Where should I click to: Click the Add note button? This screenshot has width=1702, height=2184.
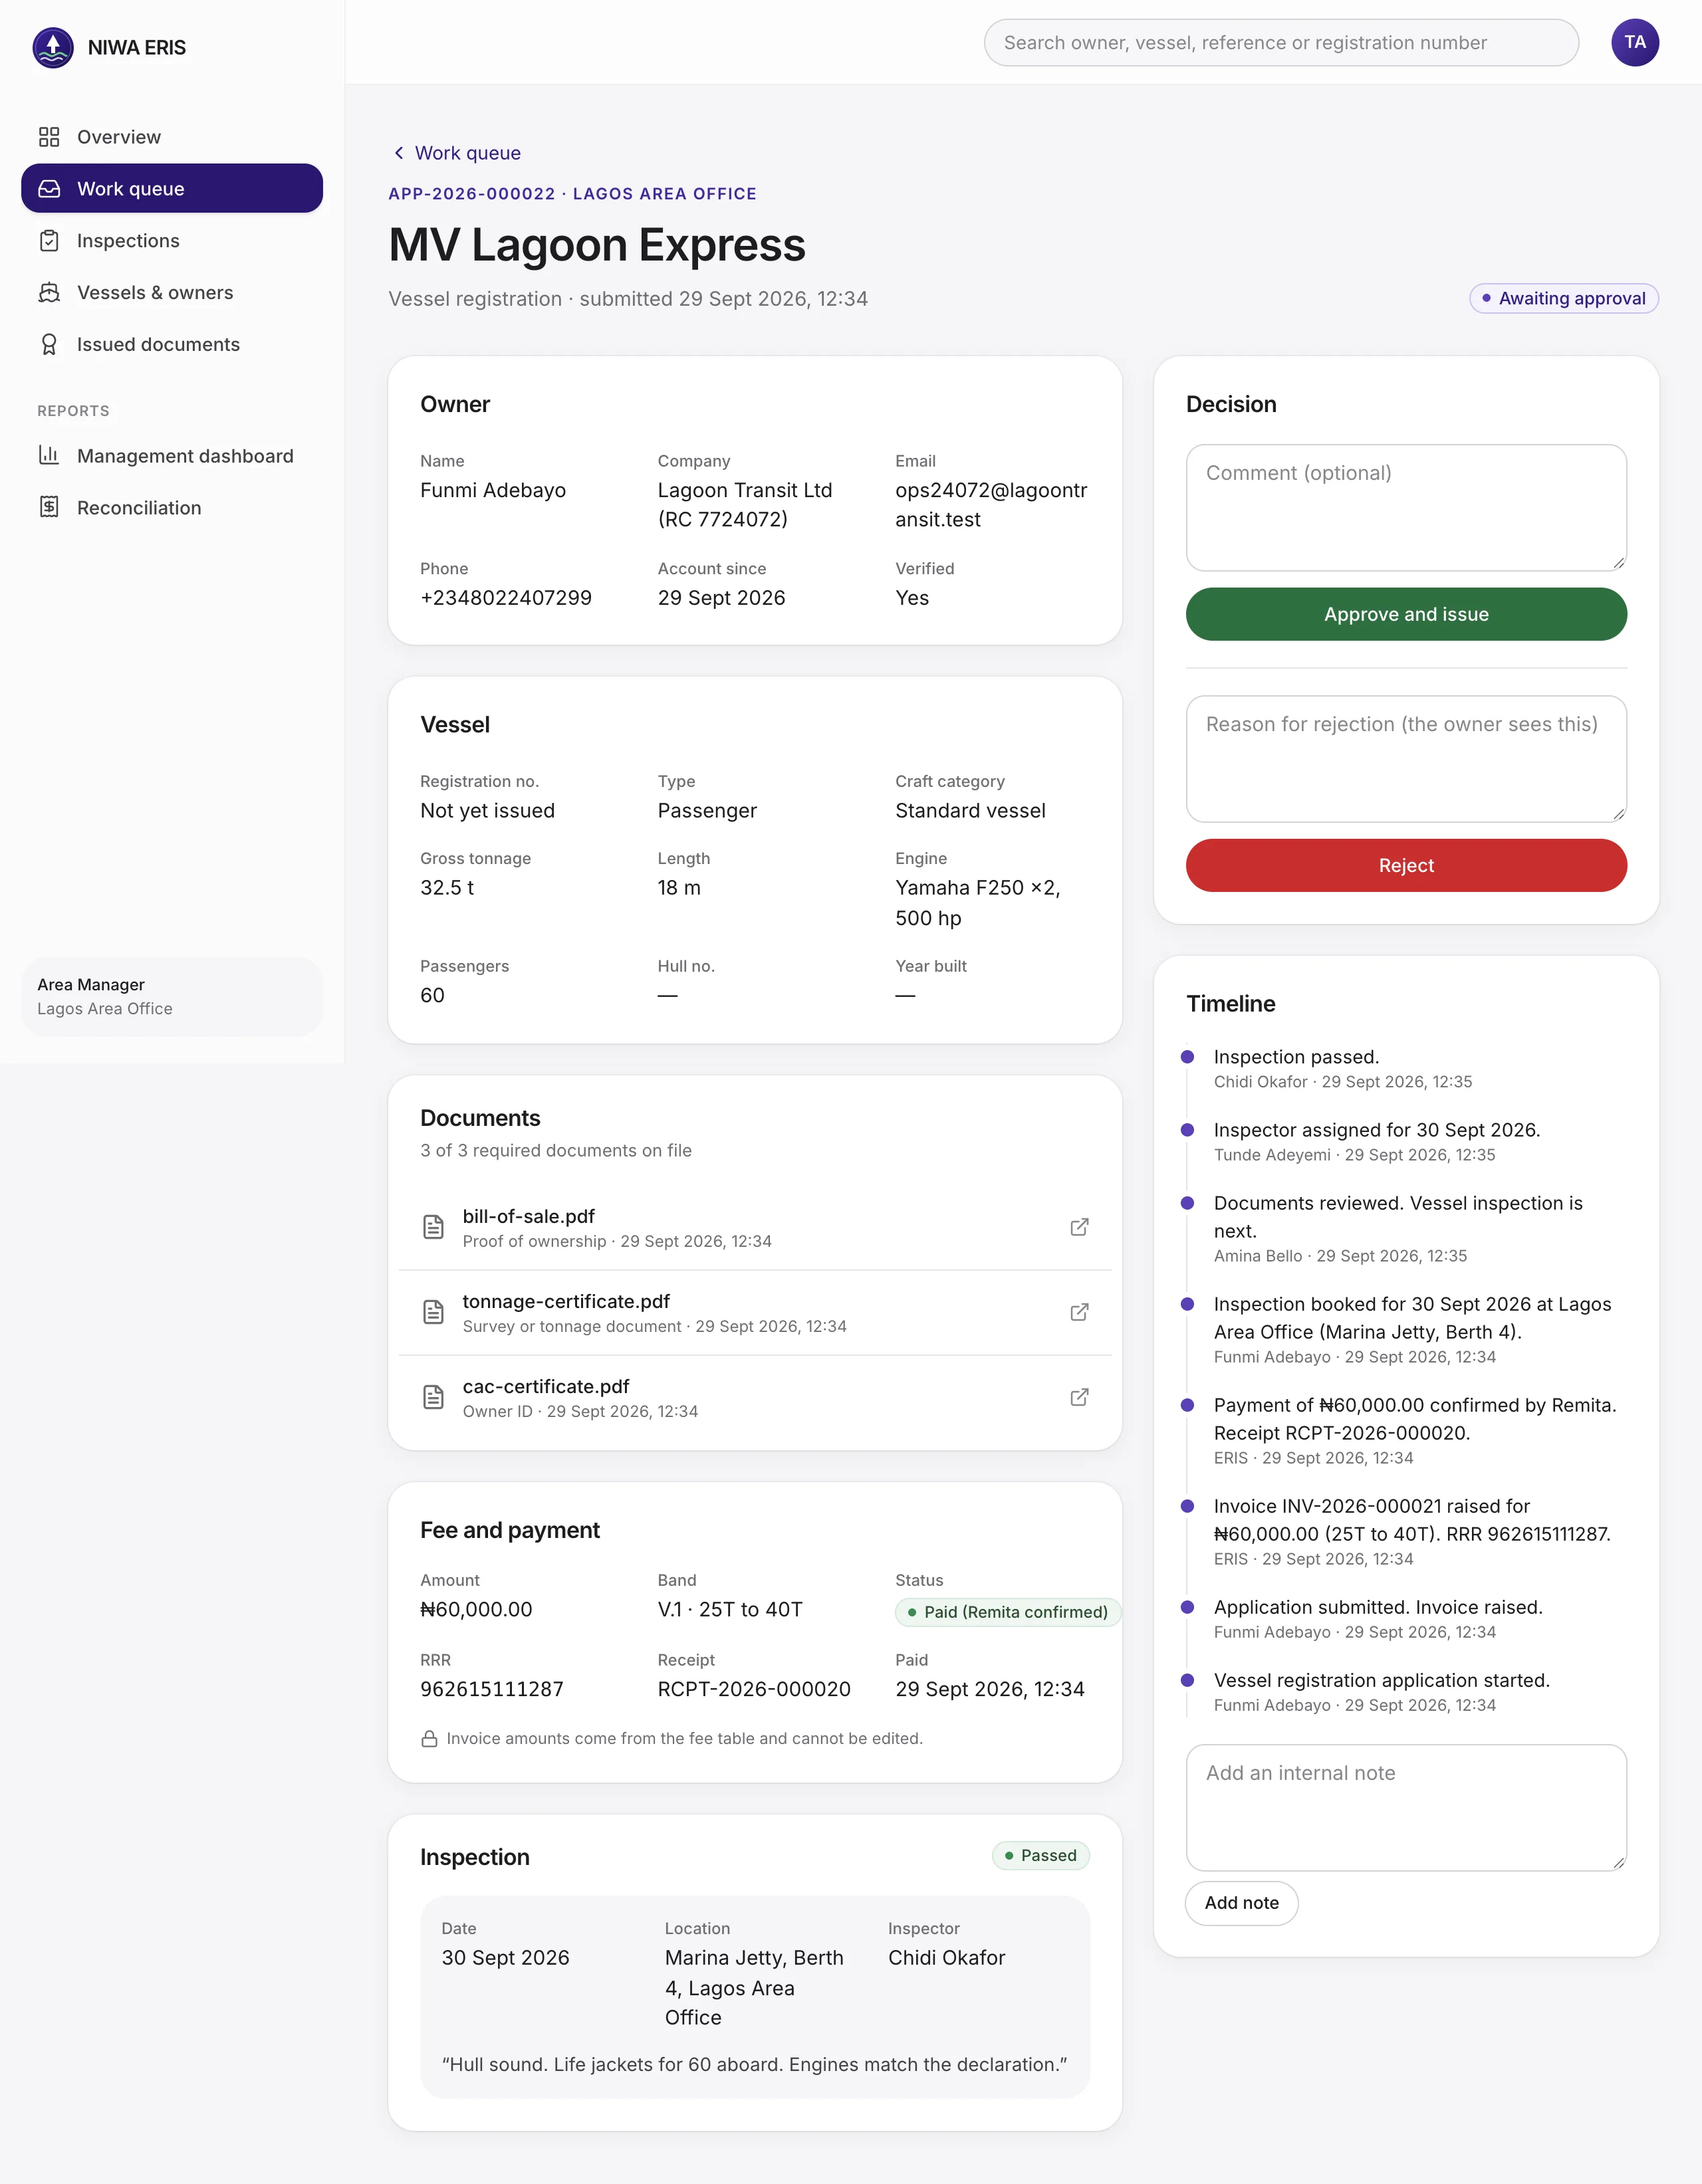[1241, 1903]
